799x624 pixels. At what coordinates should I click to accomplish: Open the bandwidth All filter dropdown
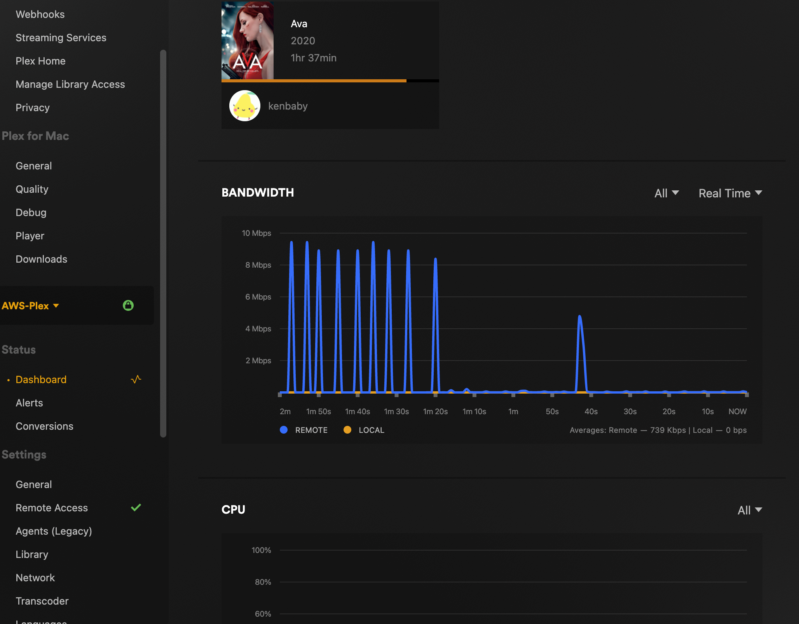666,193
